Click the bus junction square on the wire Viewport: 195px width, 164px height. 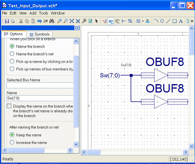pos(131,75)
